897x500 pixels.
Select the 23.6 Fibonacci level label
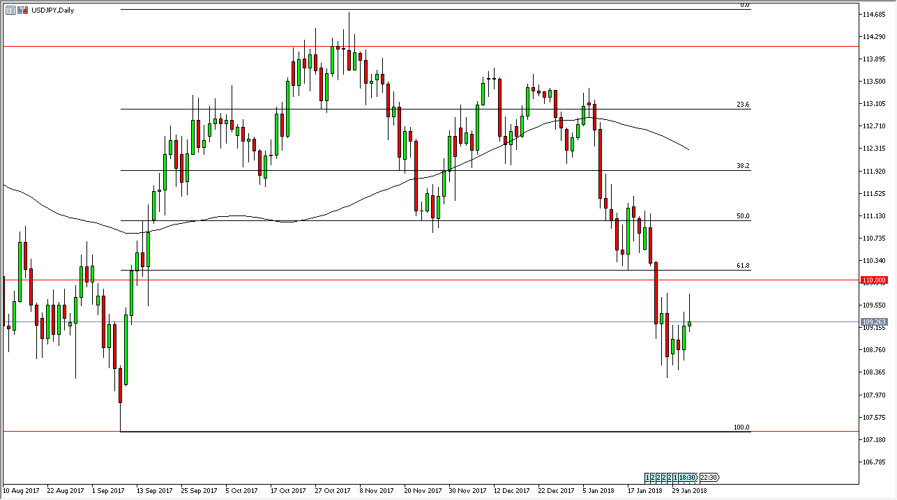coord(742,103)
